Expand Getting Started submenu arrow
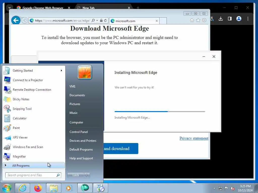The image size is (258, 193). point(61,71)
